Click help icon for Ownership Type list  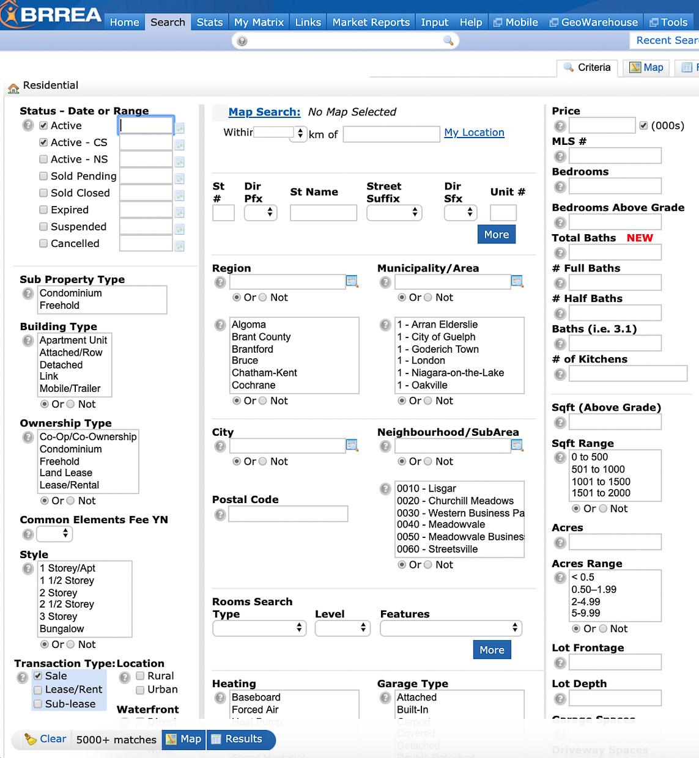click(x=28, y=438)
